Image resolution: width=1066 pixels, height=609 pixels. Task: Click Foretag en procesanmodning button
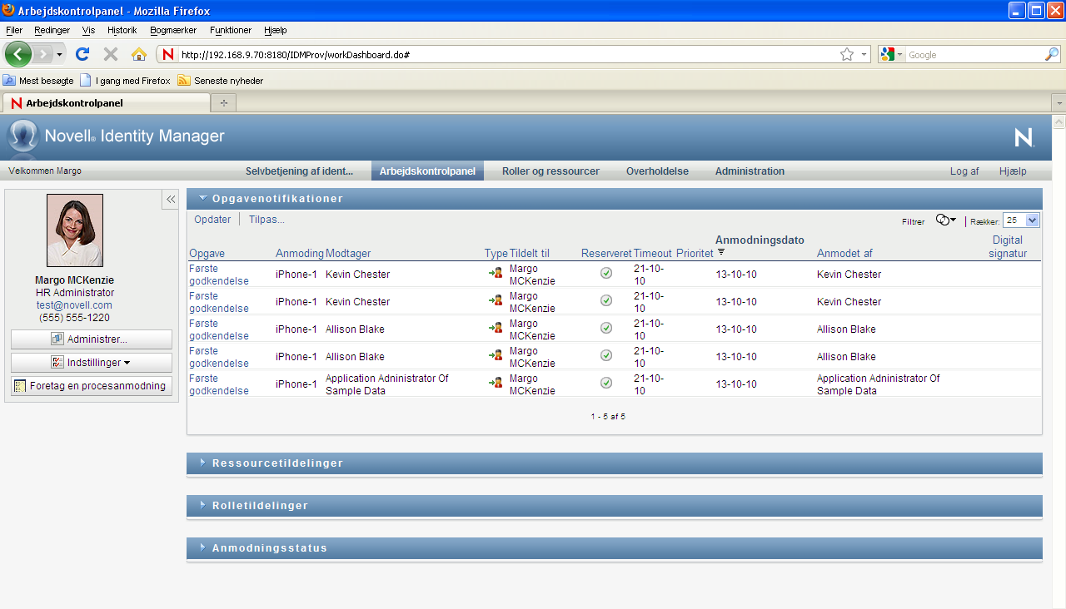[92, 386]
